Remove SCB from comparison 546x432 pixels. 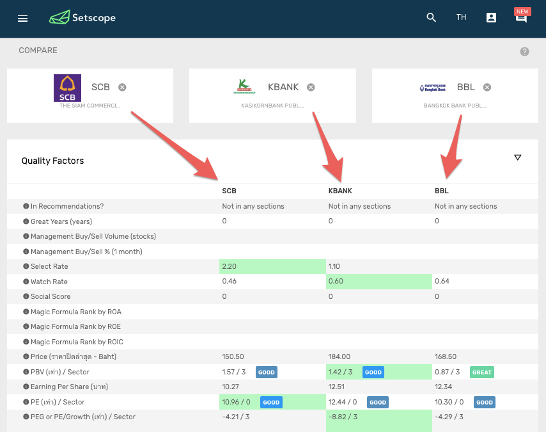[x=122, y=87]
